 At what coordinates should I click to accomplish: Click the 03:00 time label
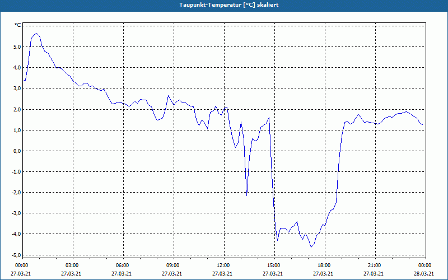[x=73, y=265]
